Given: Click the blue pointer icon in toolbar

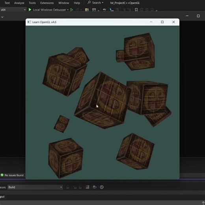Looking at the screenshot, I should coord(112,10).
